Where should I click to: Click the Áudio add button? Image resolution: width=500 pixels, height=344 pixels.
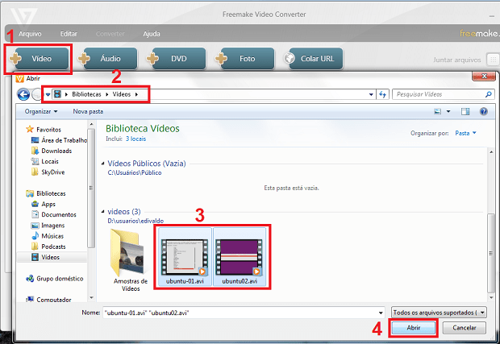click(x=108, y=59)
